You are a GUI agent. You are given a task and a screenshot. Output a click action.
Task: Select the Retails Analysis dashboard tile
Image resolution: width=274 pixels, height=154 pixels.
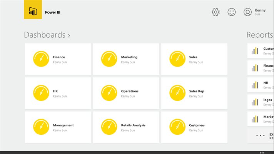[126, 127]
